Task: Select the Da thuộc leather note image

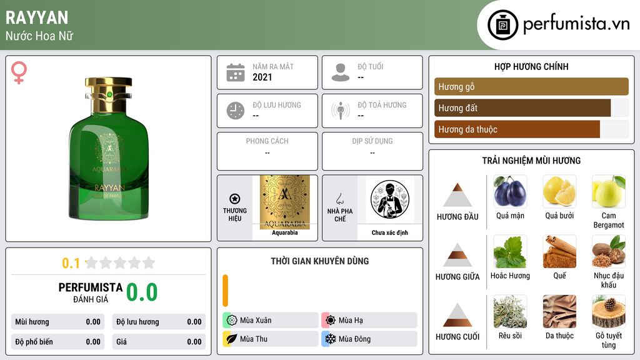Action: tap(559, 311)
